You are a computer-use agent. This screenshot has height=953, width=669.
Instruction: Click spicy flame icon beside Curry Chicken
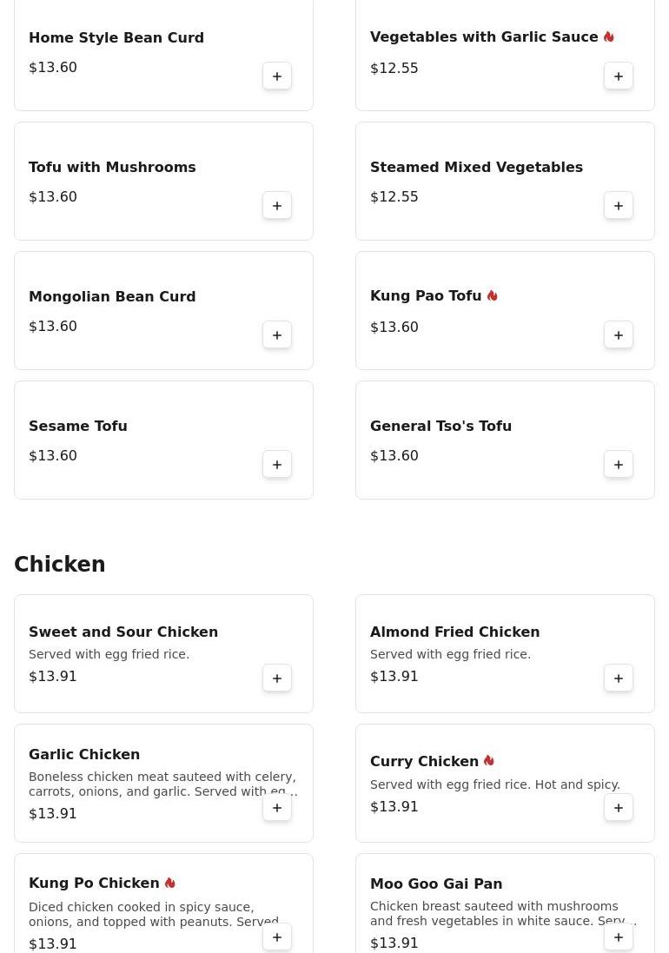(489, 761)
